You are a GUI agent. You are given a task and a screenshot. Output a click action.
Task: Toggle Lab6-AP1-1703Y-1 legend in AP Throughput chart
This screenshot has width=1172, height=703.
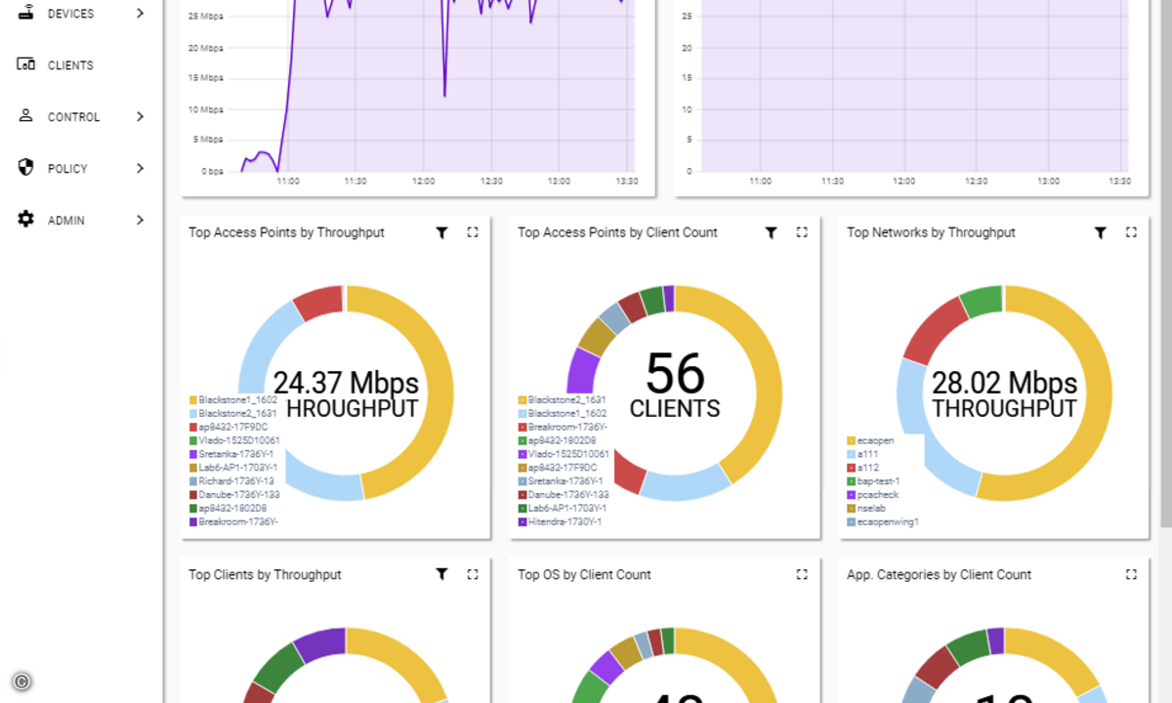(x=233, y=468)
